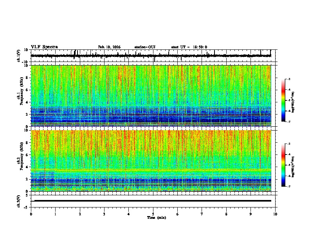Click the time axis tick label "2"
This screenshot has width=310, height=240.
pos(80,214)
